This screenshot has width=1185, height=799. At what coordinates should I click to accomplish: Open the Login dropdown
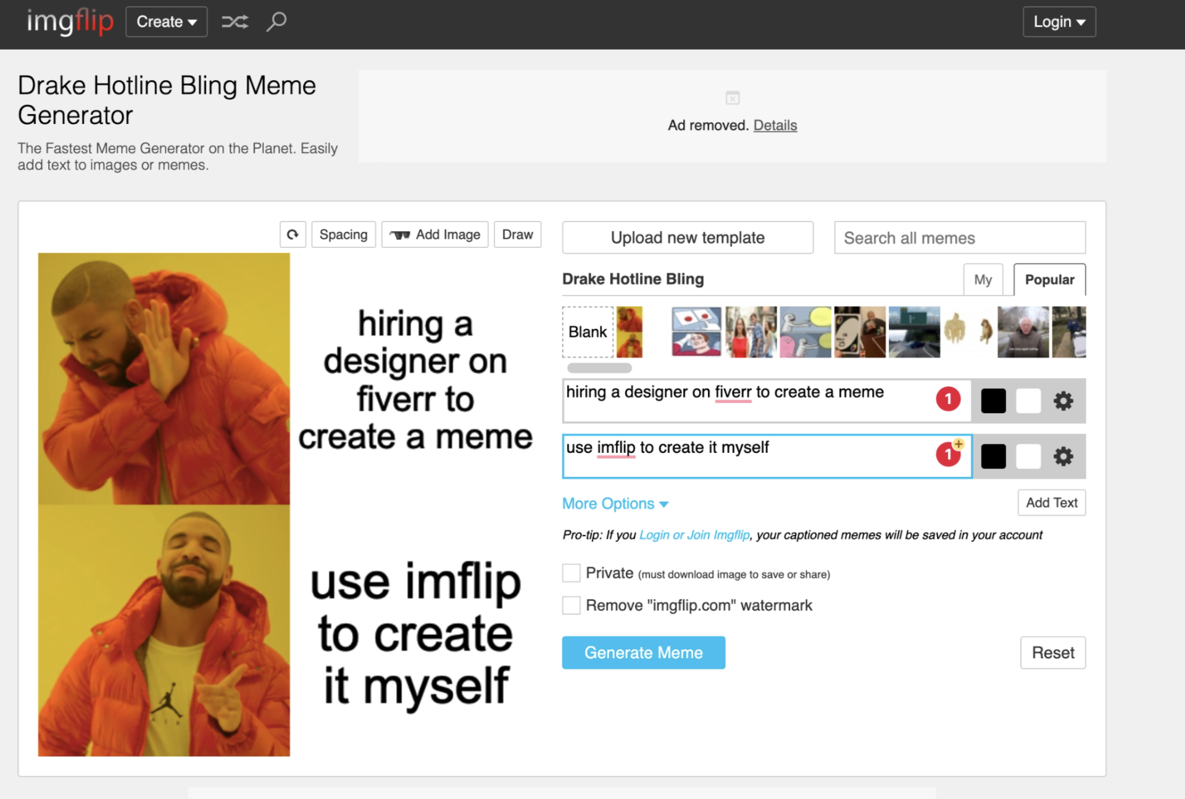click(x=1059, y=22)
